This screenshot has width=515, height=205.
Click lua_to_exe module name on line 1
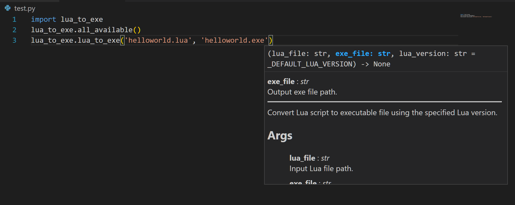coord(82,20)
